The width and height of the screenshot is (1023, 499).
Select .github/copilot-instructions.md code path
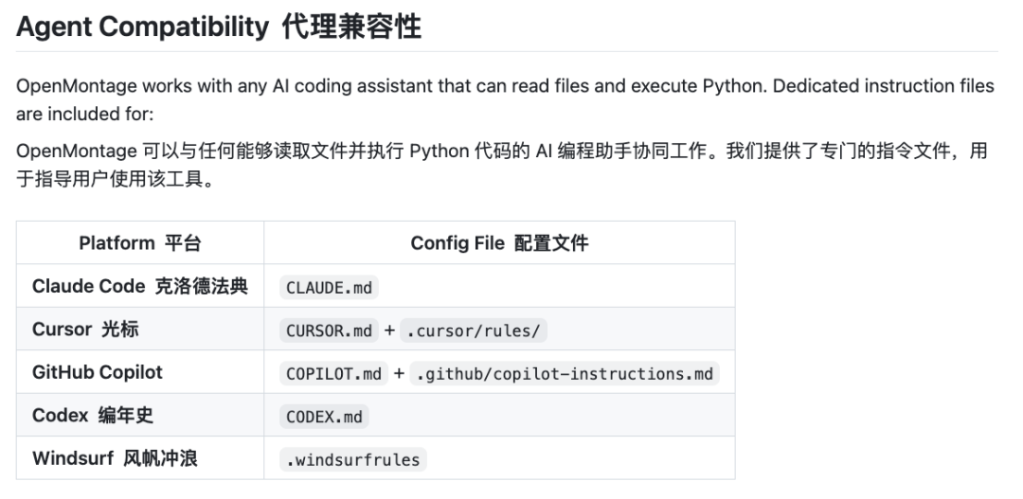pyautogui.click(x=565, y=374)
